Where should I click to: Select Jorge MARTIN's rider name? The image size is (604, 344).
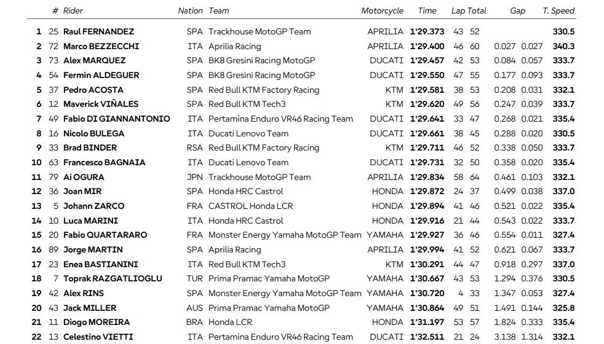[x=93, y=249]
